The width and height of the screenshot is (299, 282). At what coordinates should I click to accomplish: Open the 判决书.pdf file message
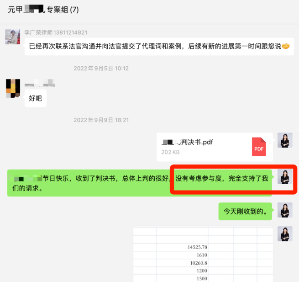(215, 147)
